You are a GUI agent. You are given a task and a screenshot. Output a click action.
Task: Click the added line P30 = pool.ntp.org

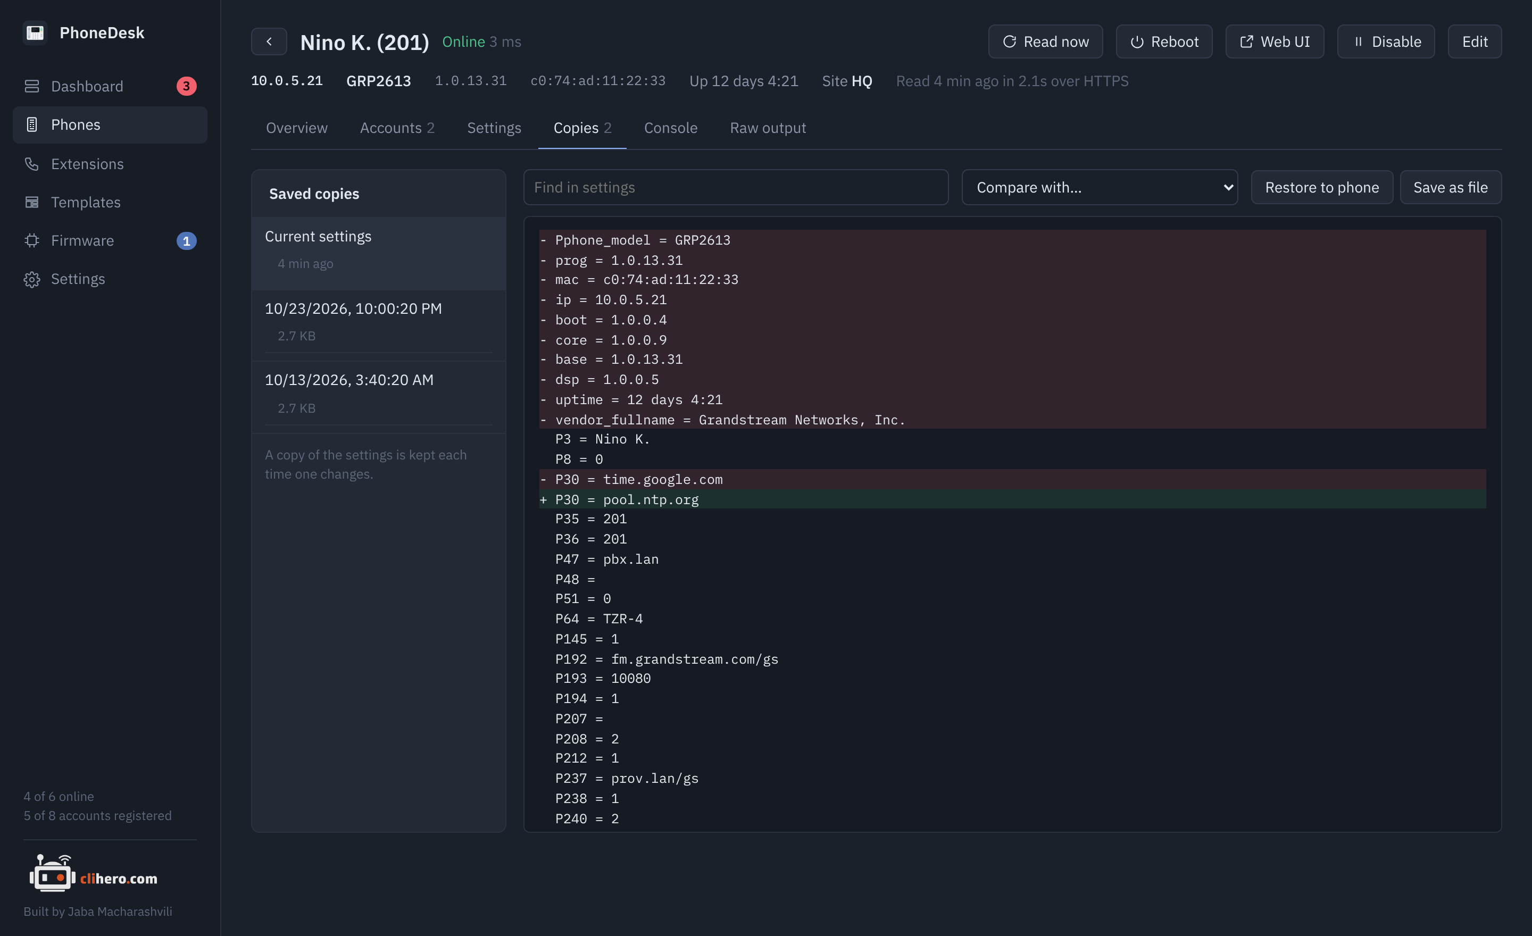(x=1012, y=499)
